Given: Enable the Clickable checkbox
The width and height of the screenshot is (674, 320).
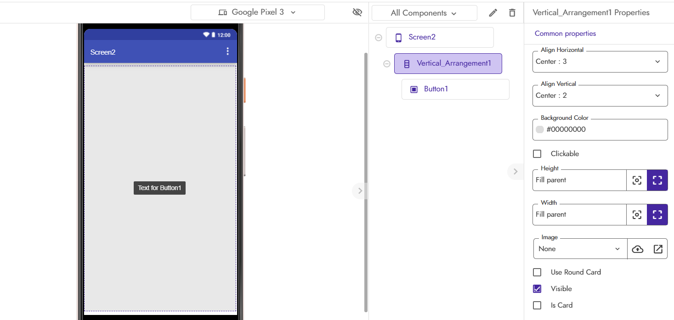Looking at the screenshot, I should click(537, 154).
